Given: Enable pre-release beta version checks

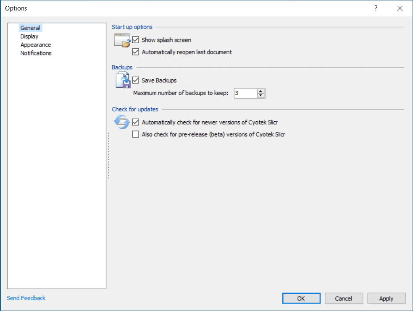Looking at the screenshot, I should [136, 135].
